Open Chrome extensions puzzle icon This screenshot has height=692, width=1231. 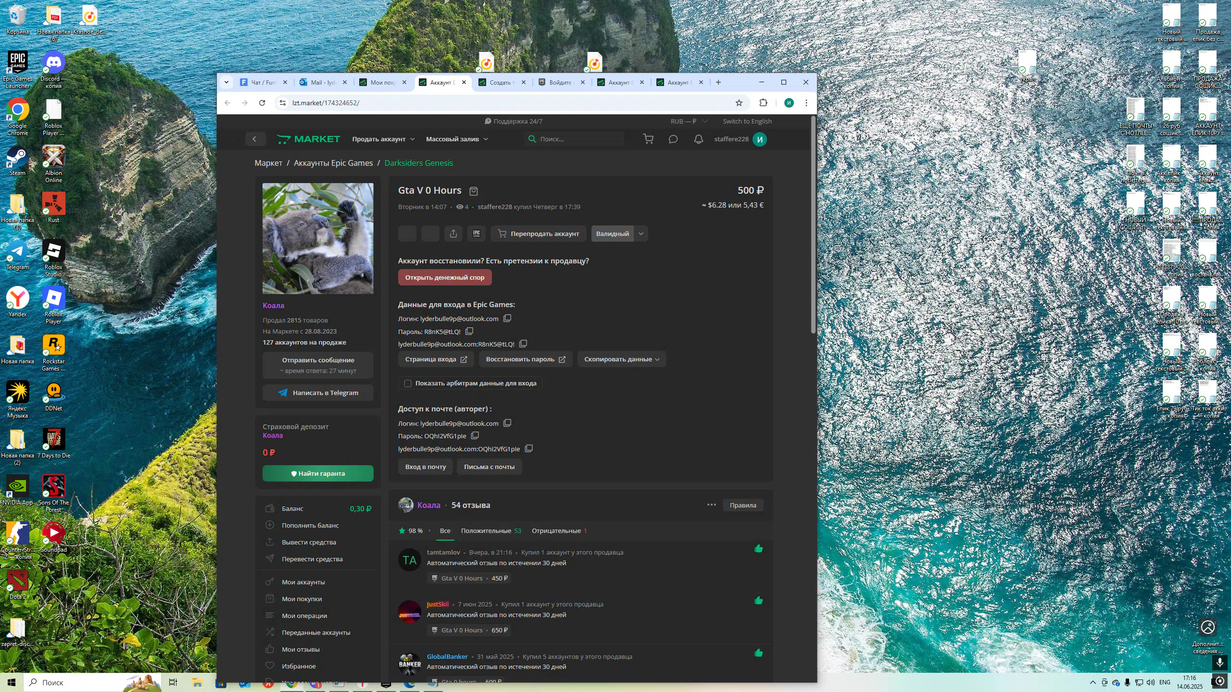(x=763, y=103)
